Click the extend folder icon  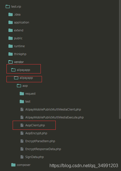tap(10, 30)
